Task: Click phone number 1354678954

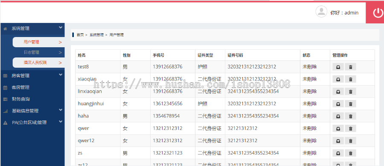Action: 166,116
